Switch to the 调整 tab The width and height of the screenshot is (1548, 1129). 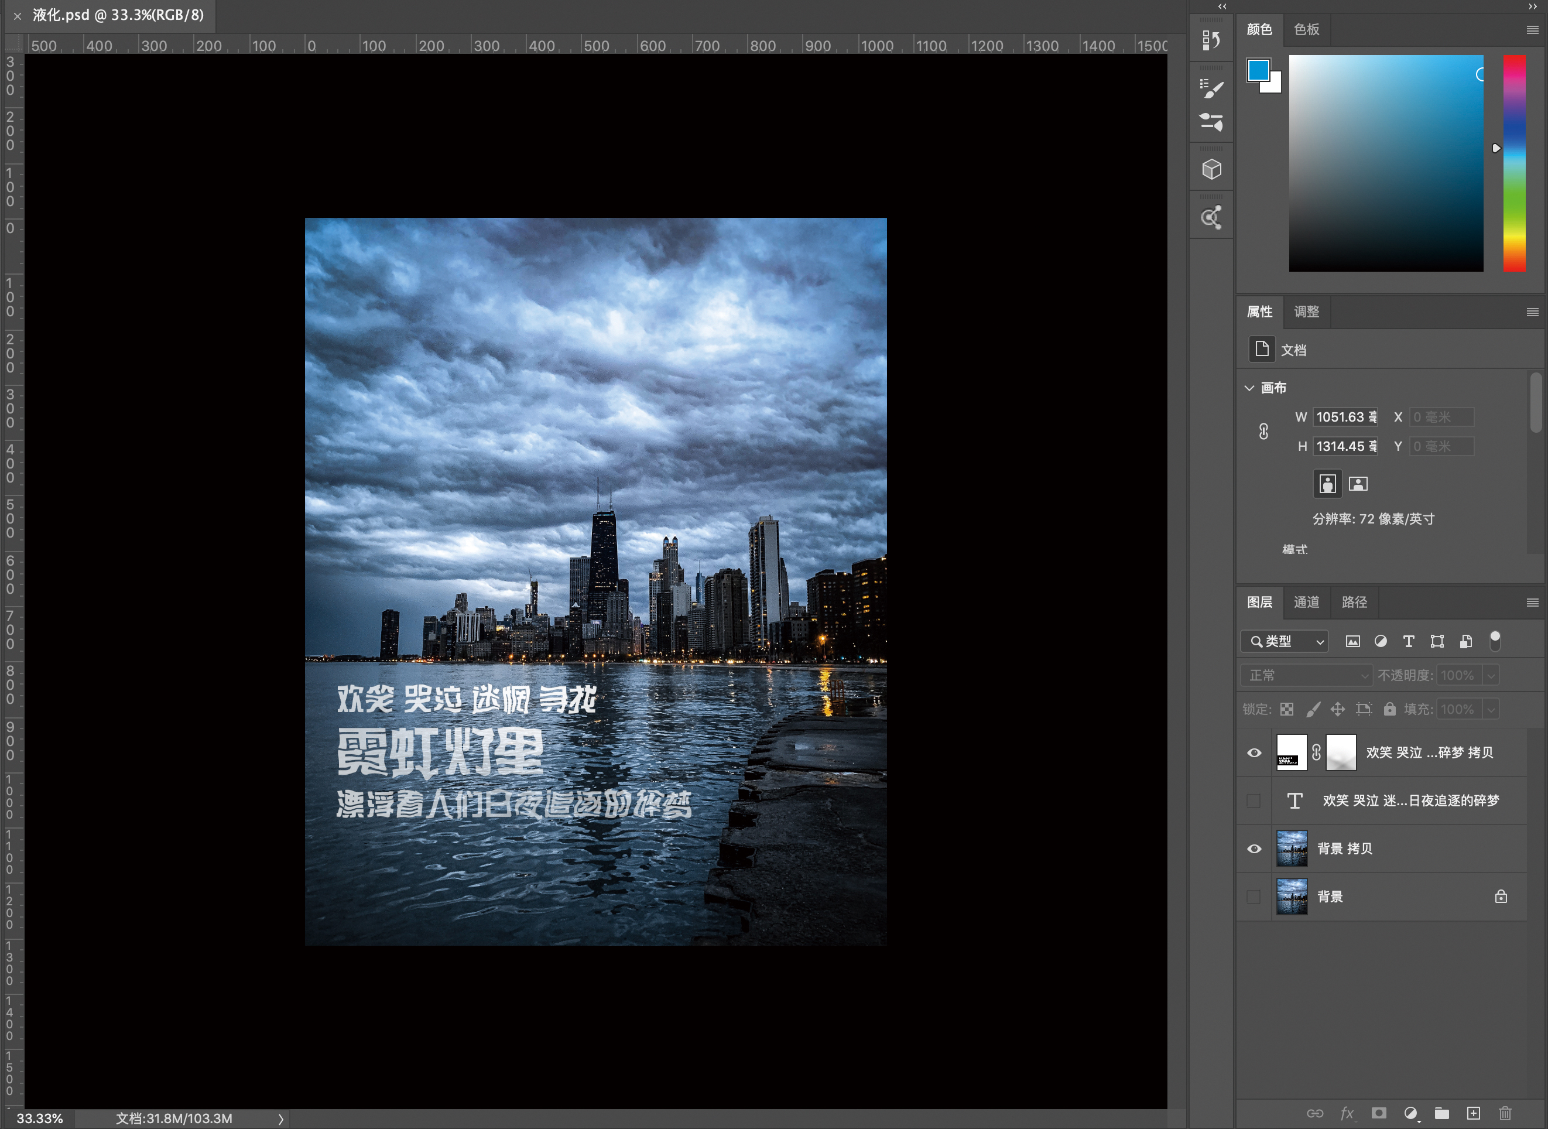click(1306, 312)
